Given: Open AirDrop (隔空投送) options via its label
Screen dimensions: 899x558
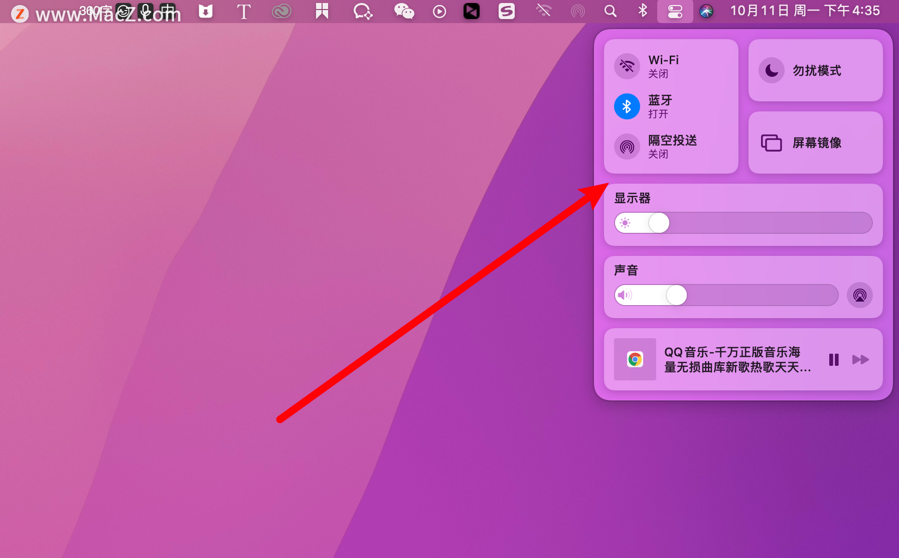Looking at the screenshot, I should [x=673, y=140].
